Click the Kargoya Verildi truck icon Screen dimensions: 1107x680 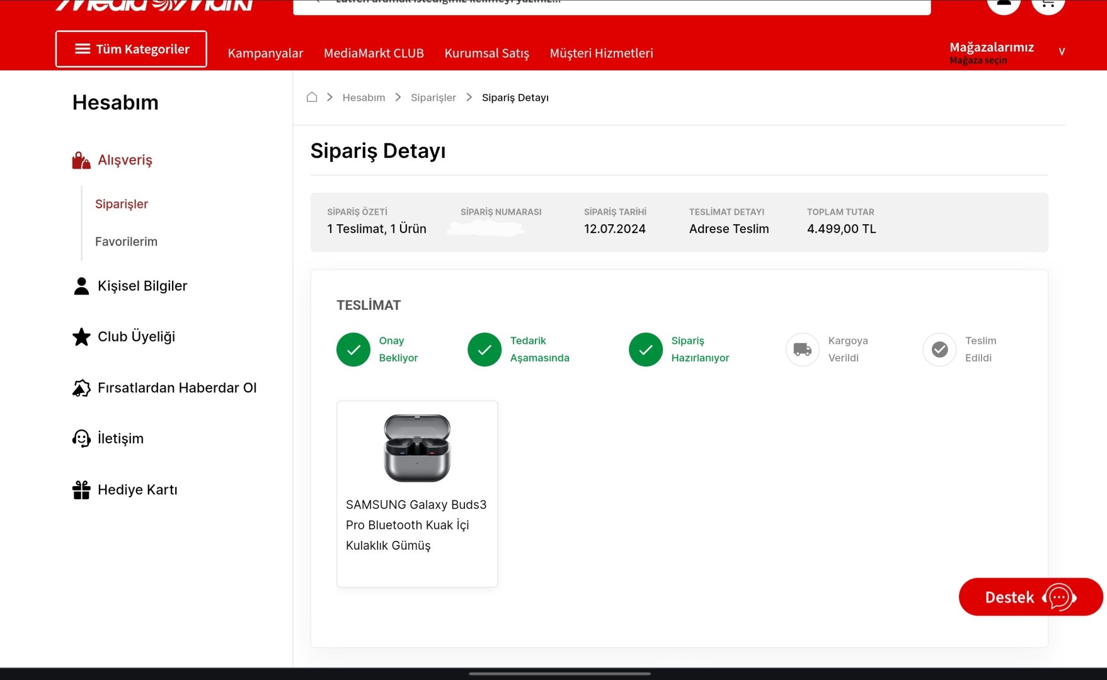click(803, 349)
